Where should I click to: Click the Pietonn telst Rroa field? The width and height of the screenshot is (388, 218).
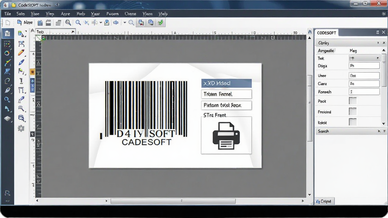click(x=227, y=105)
